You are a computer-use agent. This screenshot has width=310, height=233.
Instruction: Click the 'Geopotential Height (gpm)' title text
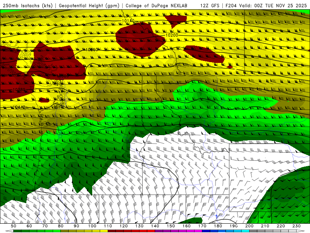pyautogui.click(x=89, y=5)
